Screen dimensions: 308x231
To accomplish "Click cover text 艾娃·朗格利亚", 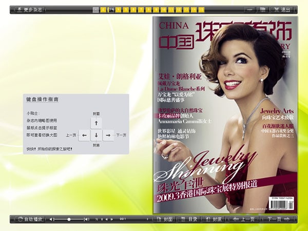I will [x=180, y=76].
